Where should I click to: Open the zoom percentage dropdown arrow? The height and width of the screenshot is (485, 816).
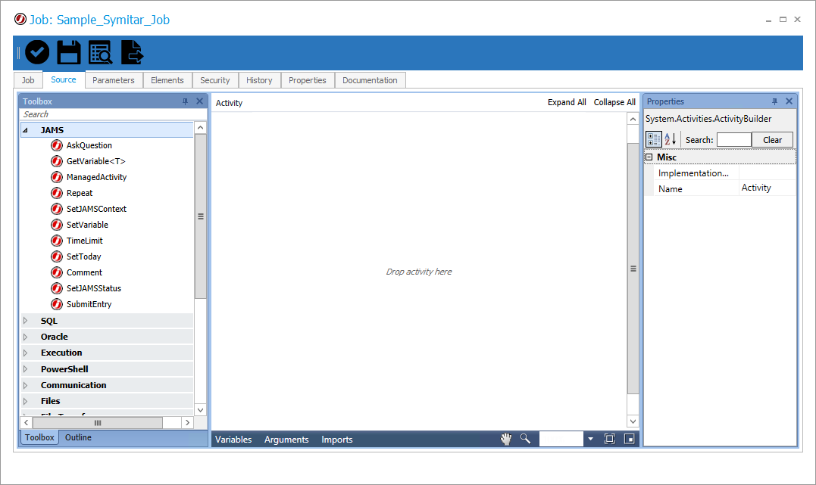tap(590, 439)
